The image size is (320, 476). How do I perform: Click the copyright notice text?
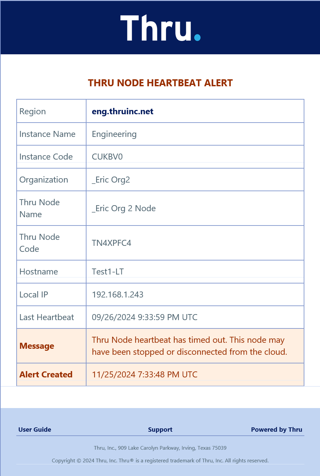click(160, 460)
